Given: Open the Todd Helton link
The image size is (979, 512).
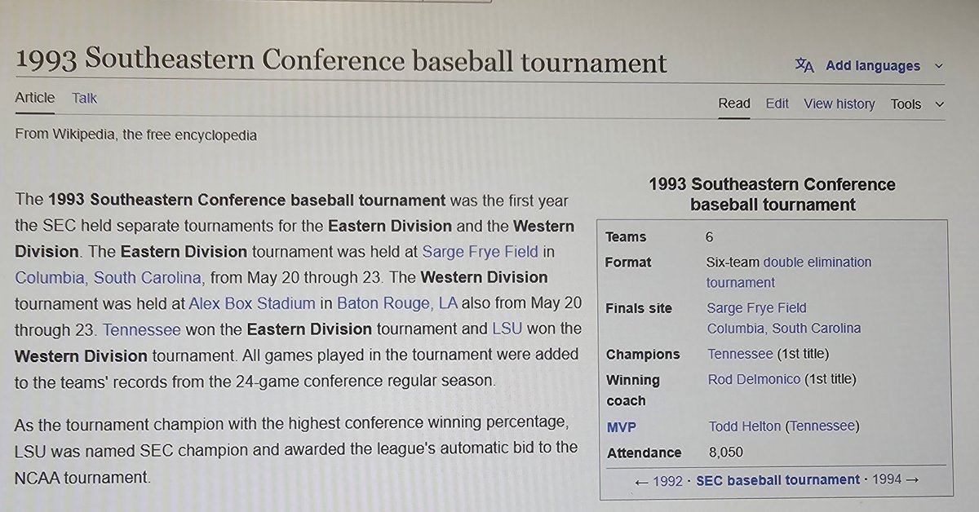Looking at the screenshot, I should (x=745, y=426).
